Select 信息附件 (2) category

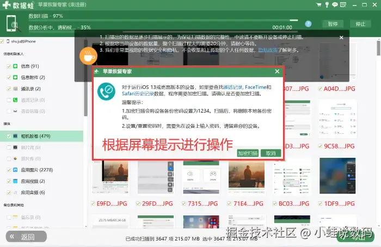pos(33,77)
